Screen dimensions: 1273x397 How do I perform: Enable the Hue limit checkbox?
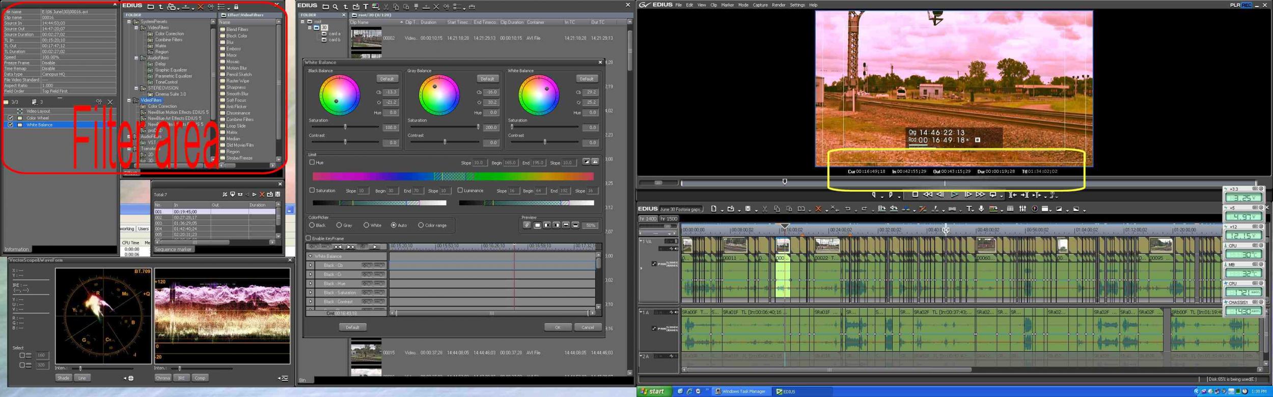(312, 162)
